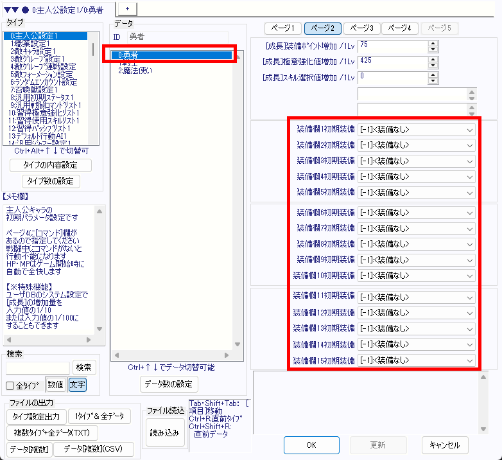
Task: Click the データ数の設定 button
Action: tap(169, 384)
